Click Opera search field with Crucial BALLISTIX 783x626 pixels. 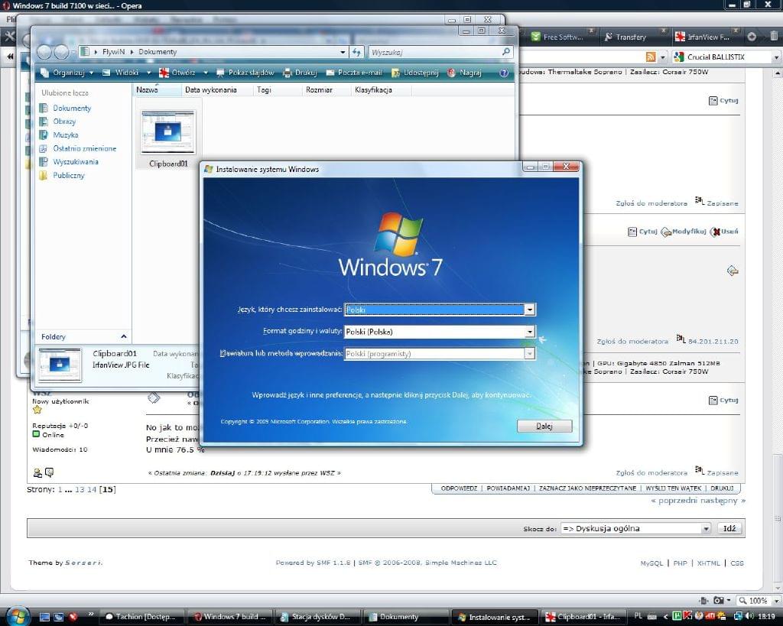pyautogui.click(x=722, y=57)
